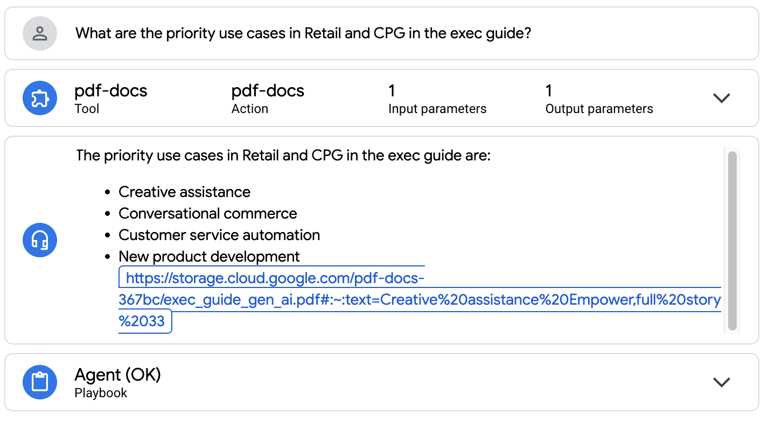The image size is (768, 422).
Task: Click the agent response scrollbar
Action: [x=732, y=240]
